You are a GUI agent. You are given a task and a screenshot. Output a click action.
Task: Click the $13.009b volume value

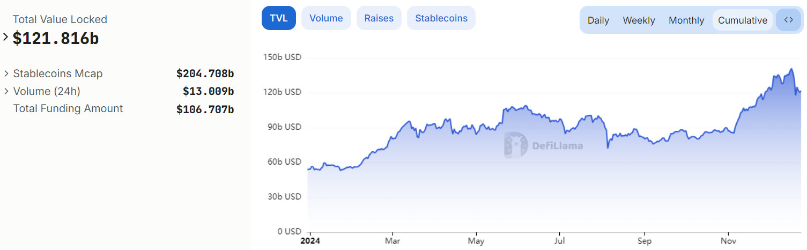tap(208, 91)
